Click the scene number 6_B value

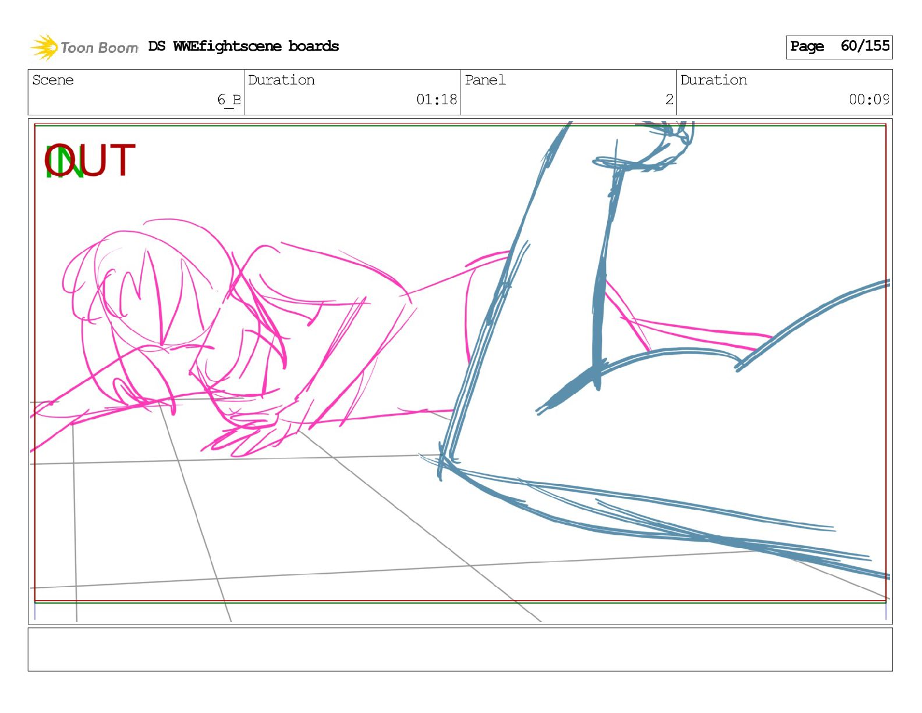click(229, 100)
